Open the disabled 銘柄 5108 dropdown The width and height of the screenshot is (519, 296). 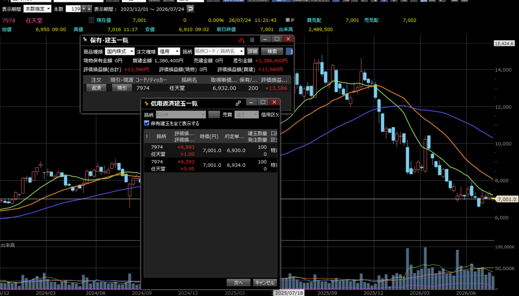[x=180, y=115]
